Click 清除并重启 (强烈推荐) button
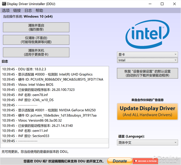Screen dimensions: 181x165 click(36, 27)
